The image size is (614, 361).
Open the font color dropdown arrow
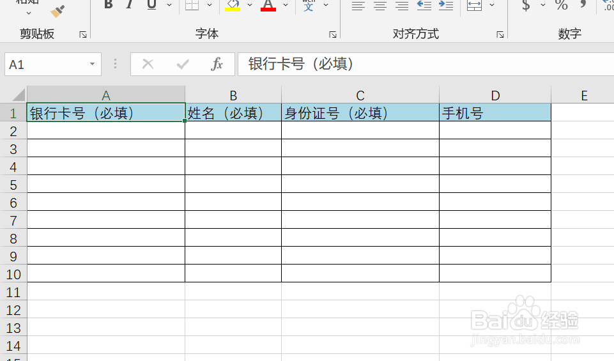[286, 5]
